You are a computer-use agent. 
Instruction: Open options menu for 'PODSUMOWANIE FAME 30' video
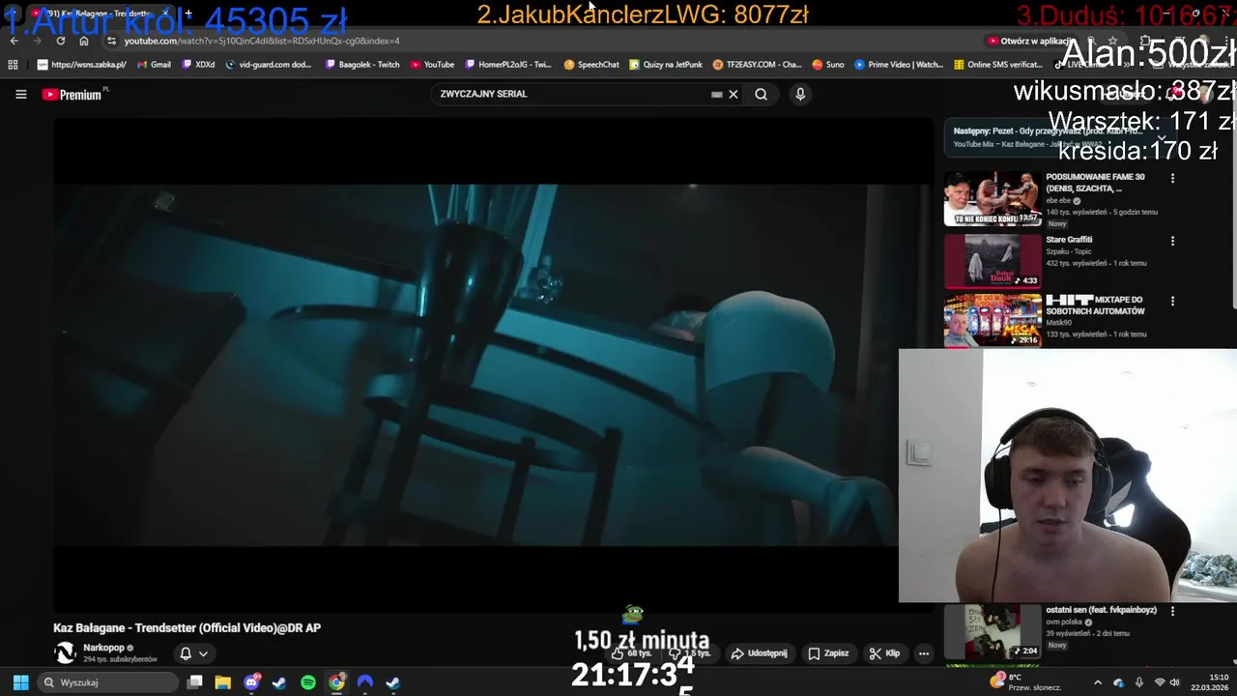[x=1172, y=178]
